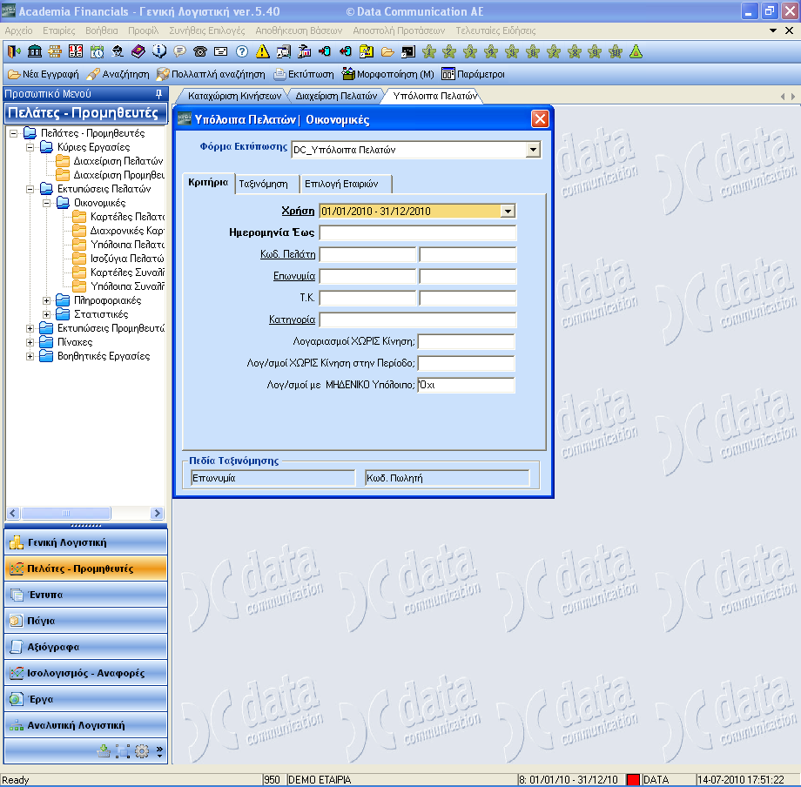This screenshot has width=801, height=787.
Task: Open Ισολογισμός - Αναφορές module
Action: pyautogui.click(x=86, y=673)
